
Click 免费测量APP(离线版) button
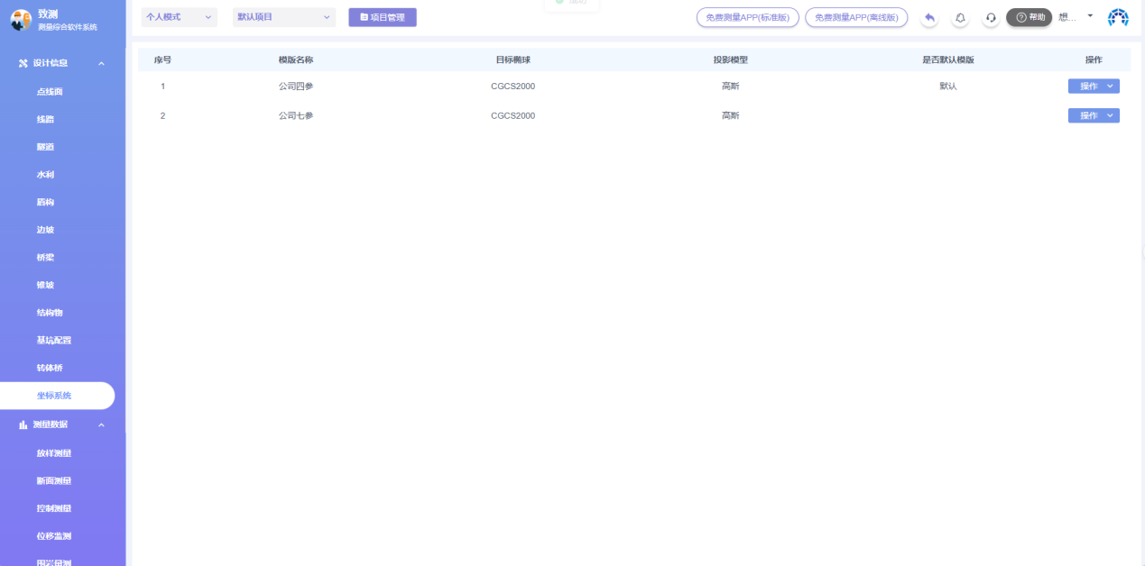(x=856, y=17)
